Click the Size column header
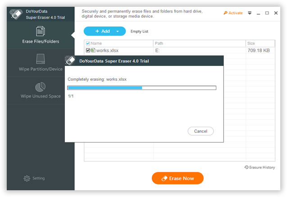Screen dimensions: 287x197 pos(260,43)
